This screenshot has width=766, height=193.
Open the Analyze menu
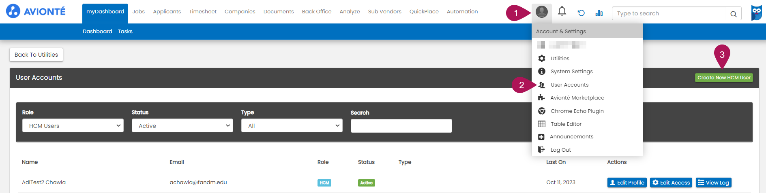tap(350, 12)
